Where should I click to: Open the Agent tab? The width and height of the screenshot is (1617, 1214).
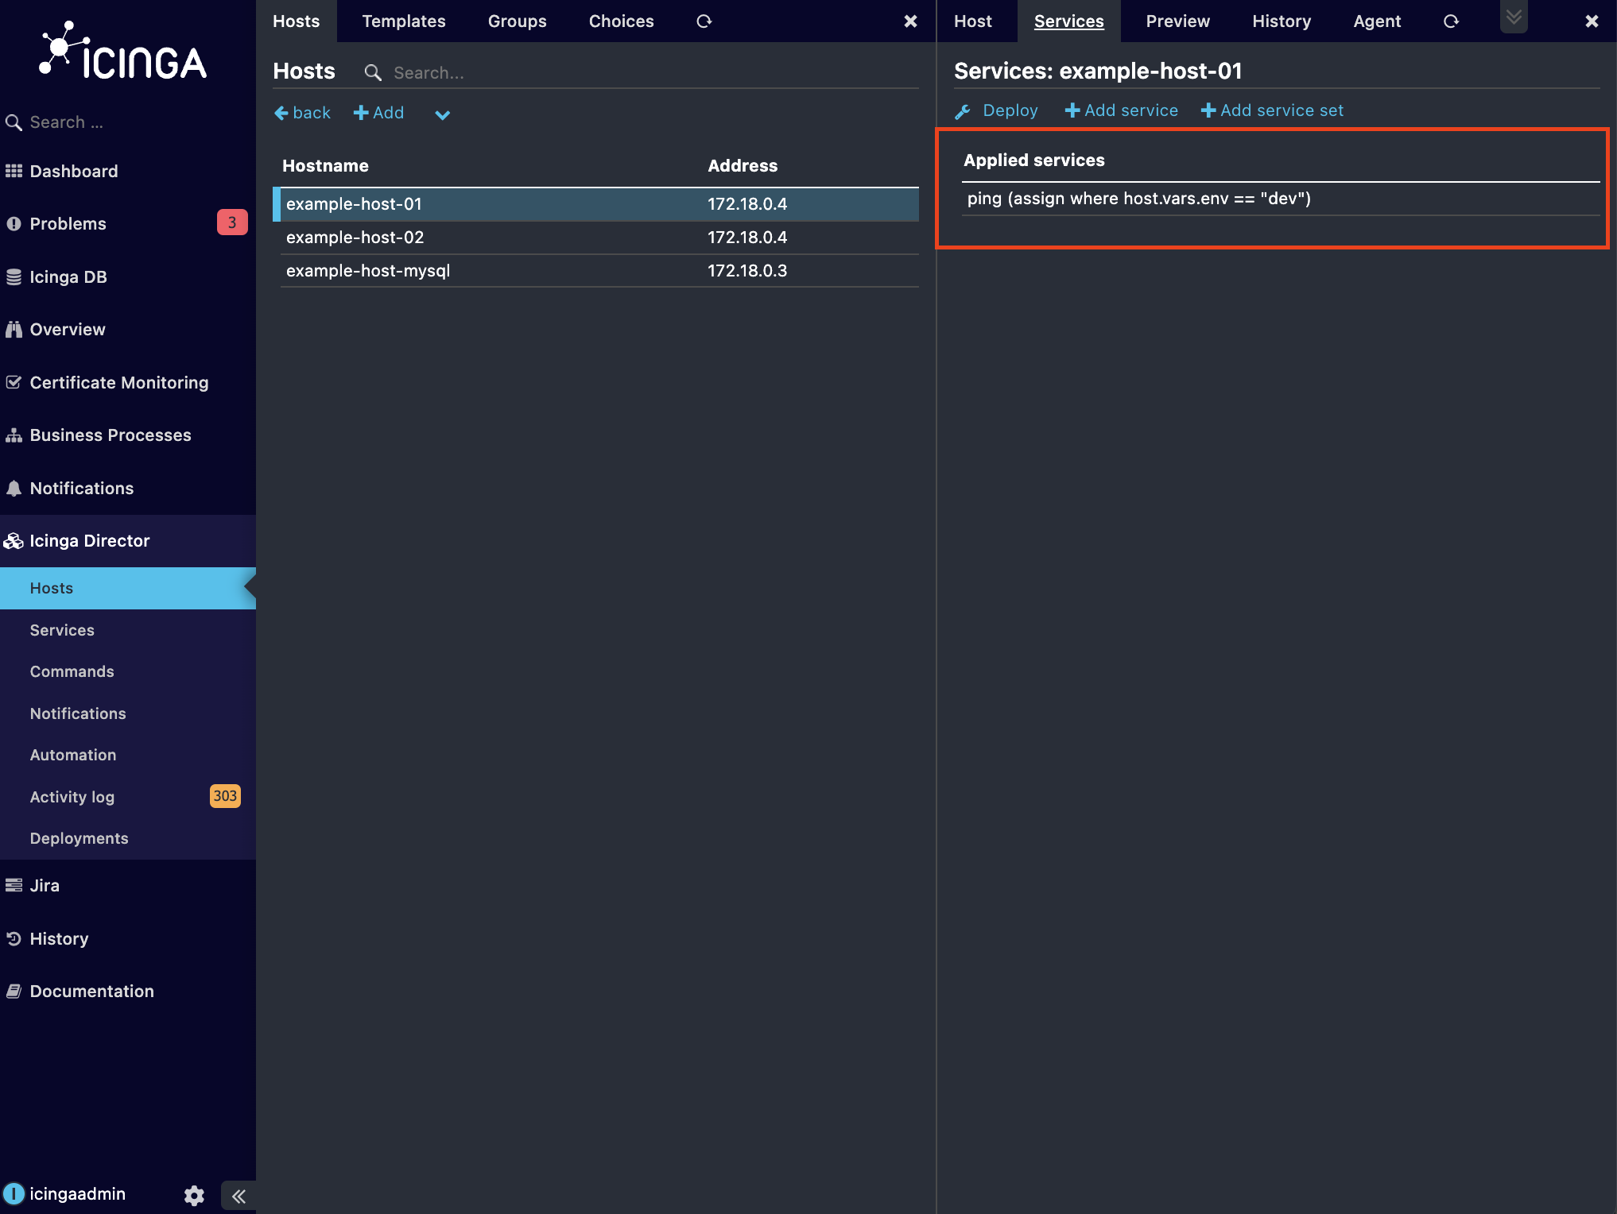[x=1377, y=21]
